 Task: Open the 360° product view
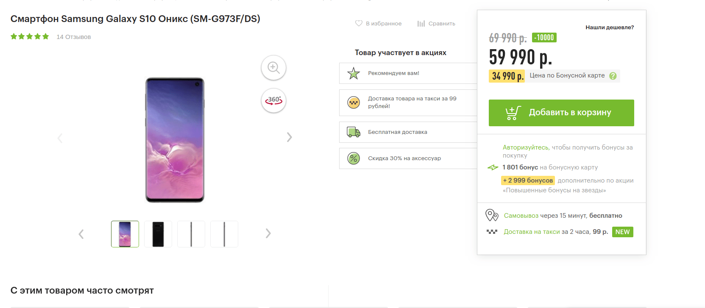[273, 100]
